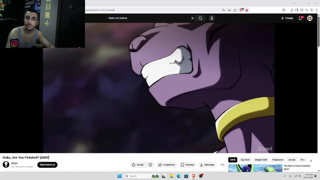The height and width of the screenshot is (180, 320).
Task: Clear the YouTube search text with X
Action: tap(192, 18)
